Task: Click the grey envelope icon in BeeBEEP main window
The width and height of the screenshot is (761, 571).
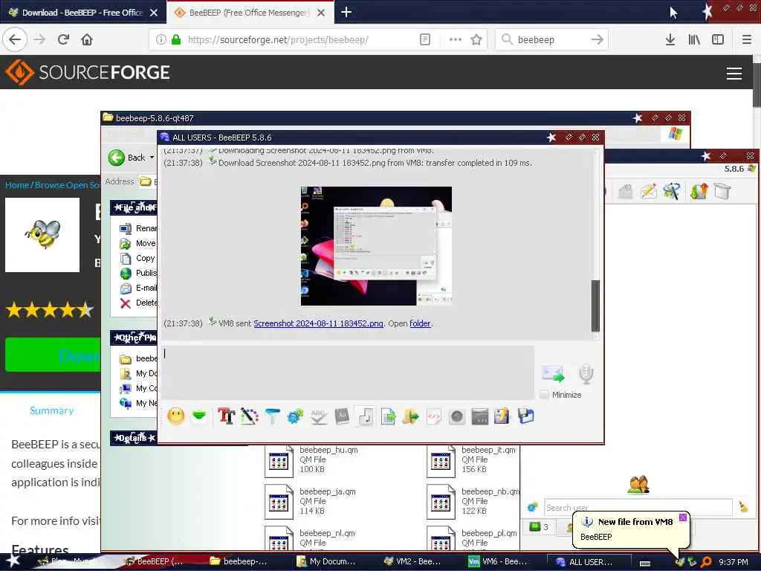Action: tap(626, 191)
